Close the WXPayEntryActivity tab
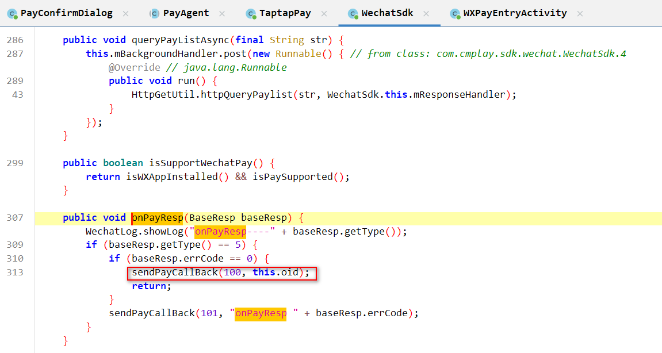The height and width of the screenshot is (353, 662). point(580,13)
